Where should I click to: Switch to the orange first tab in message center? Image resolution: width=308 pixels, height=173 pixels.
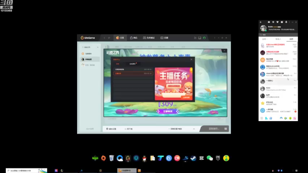tap(117, 64)
